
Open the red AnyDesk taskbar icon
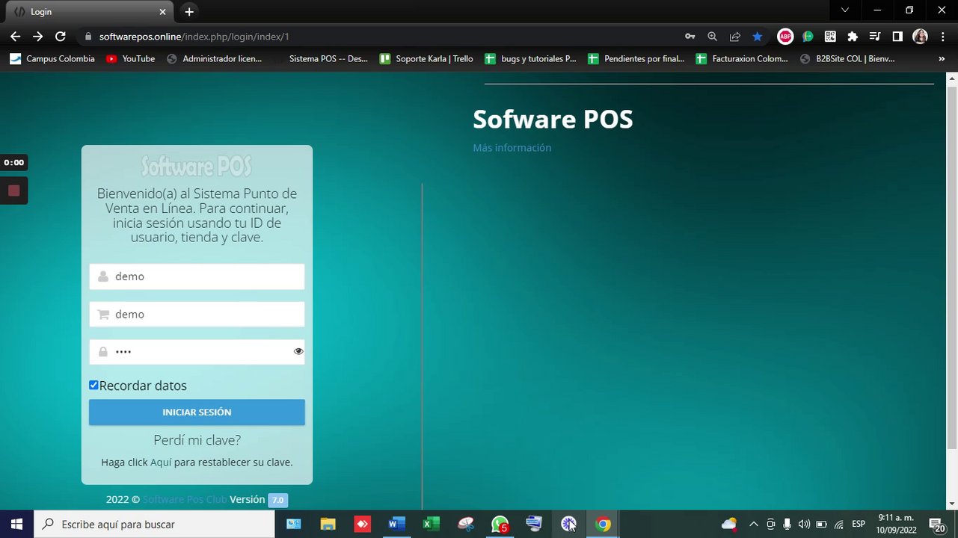click(362, 524)
